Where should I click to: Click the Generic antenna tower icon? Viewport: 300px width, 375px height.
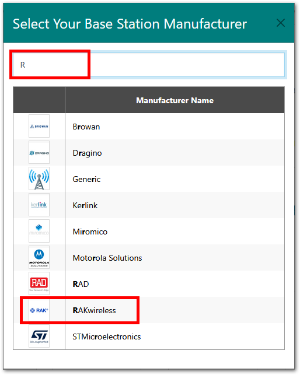(x=39, y=178)
